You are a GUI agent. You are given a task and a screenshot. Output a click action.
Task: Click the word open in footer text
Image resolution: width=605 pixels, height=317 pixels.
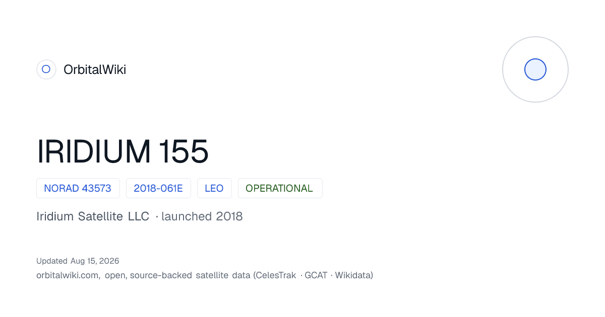[115, 275]
